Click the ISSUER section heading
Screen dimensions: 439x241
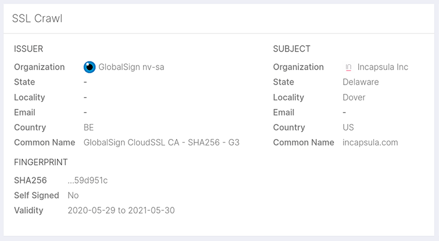pyautogui.click(x=28, y=49)
